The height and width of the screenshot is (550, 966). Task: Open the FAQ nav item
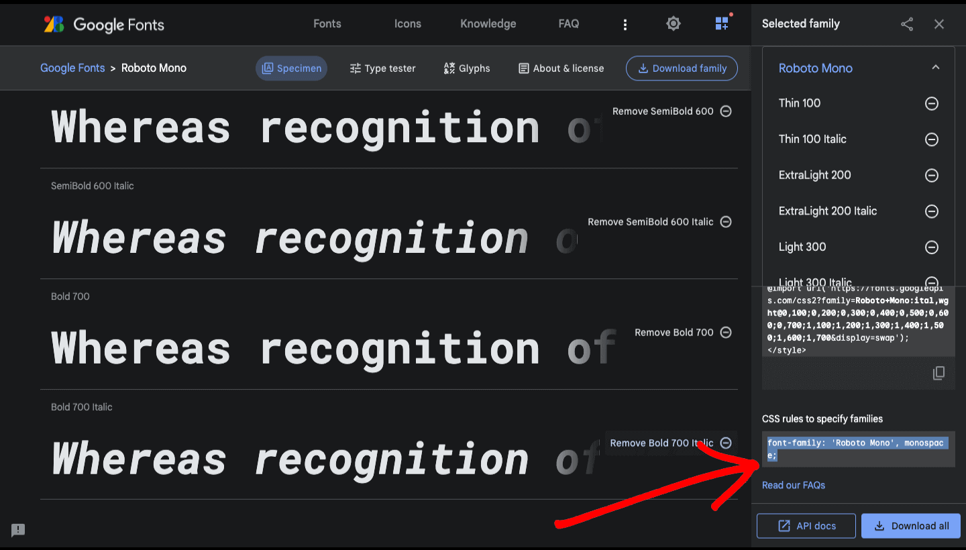click(569, 24)
